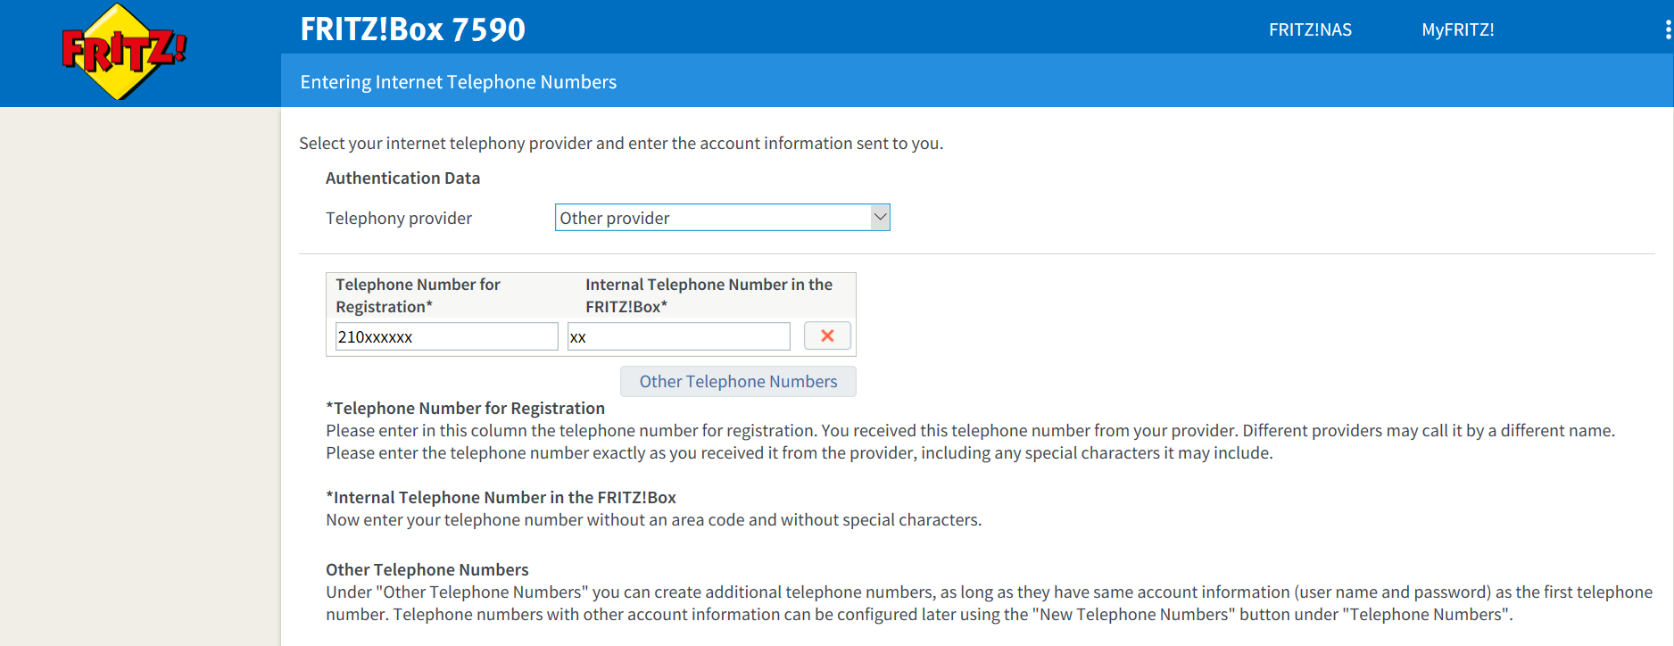Image resolution: width=1674 pixels, height=646 pixels.
Task: Delete the number row with red X
Action: point(827,336)
